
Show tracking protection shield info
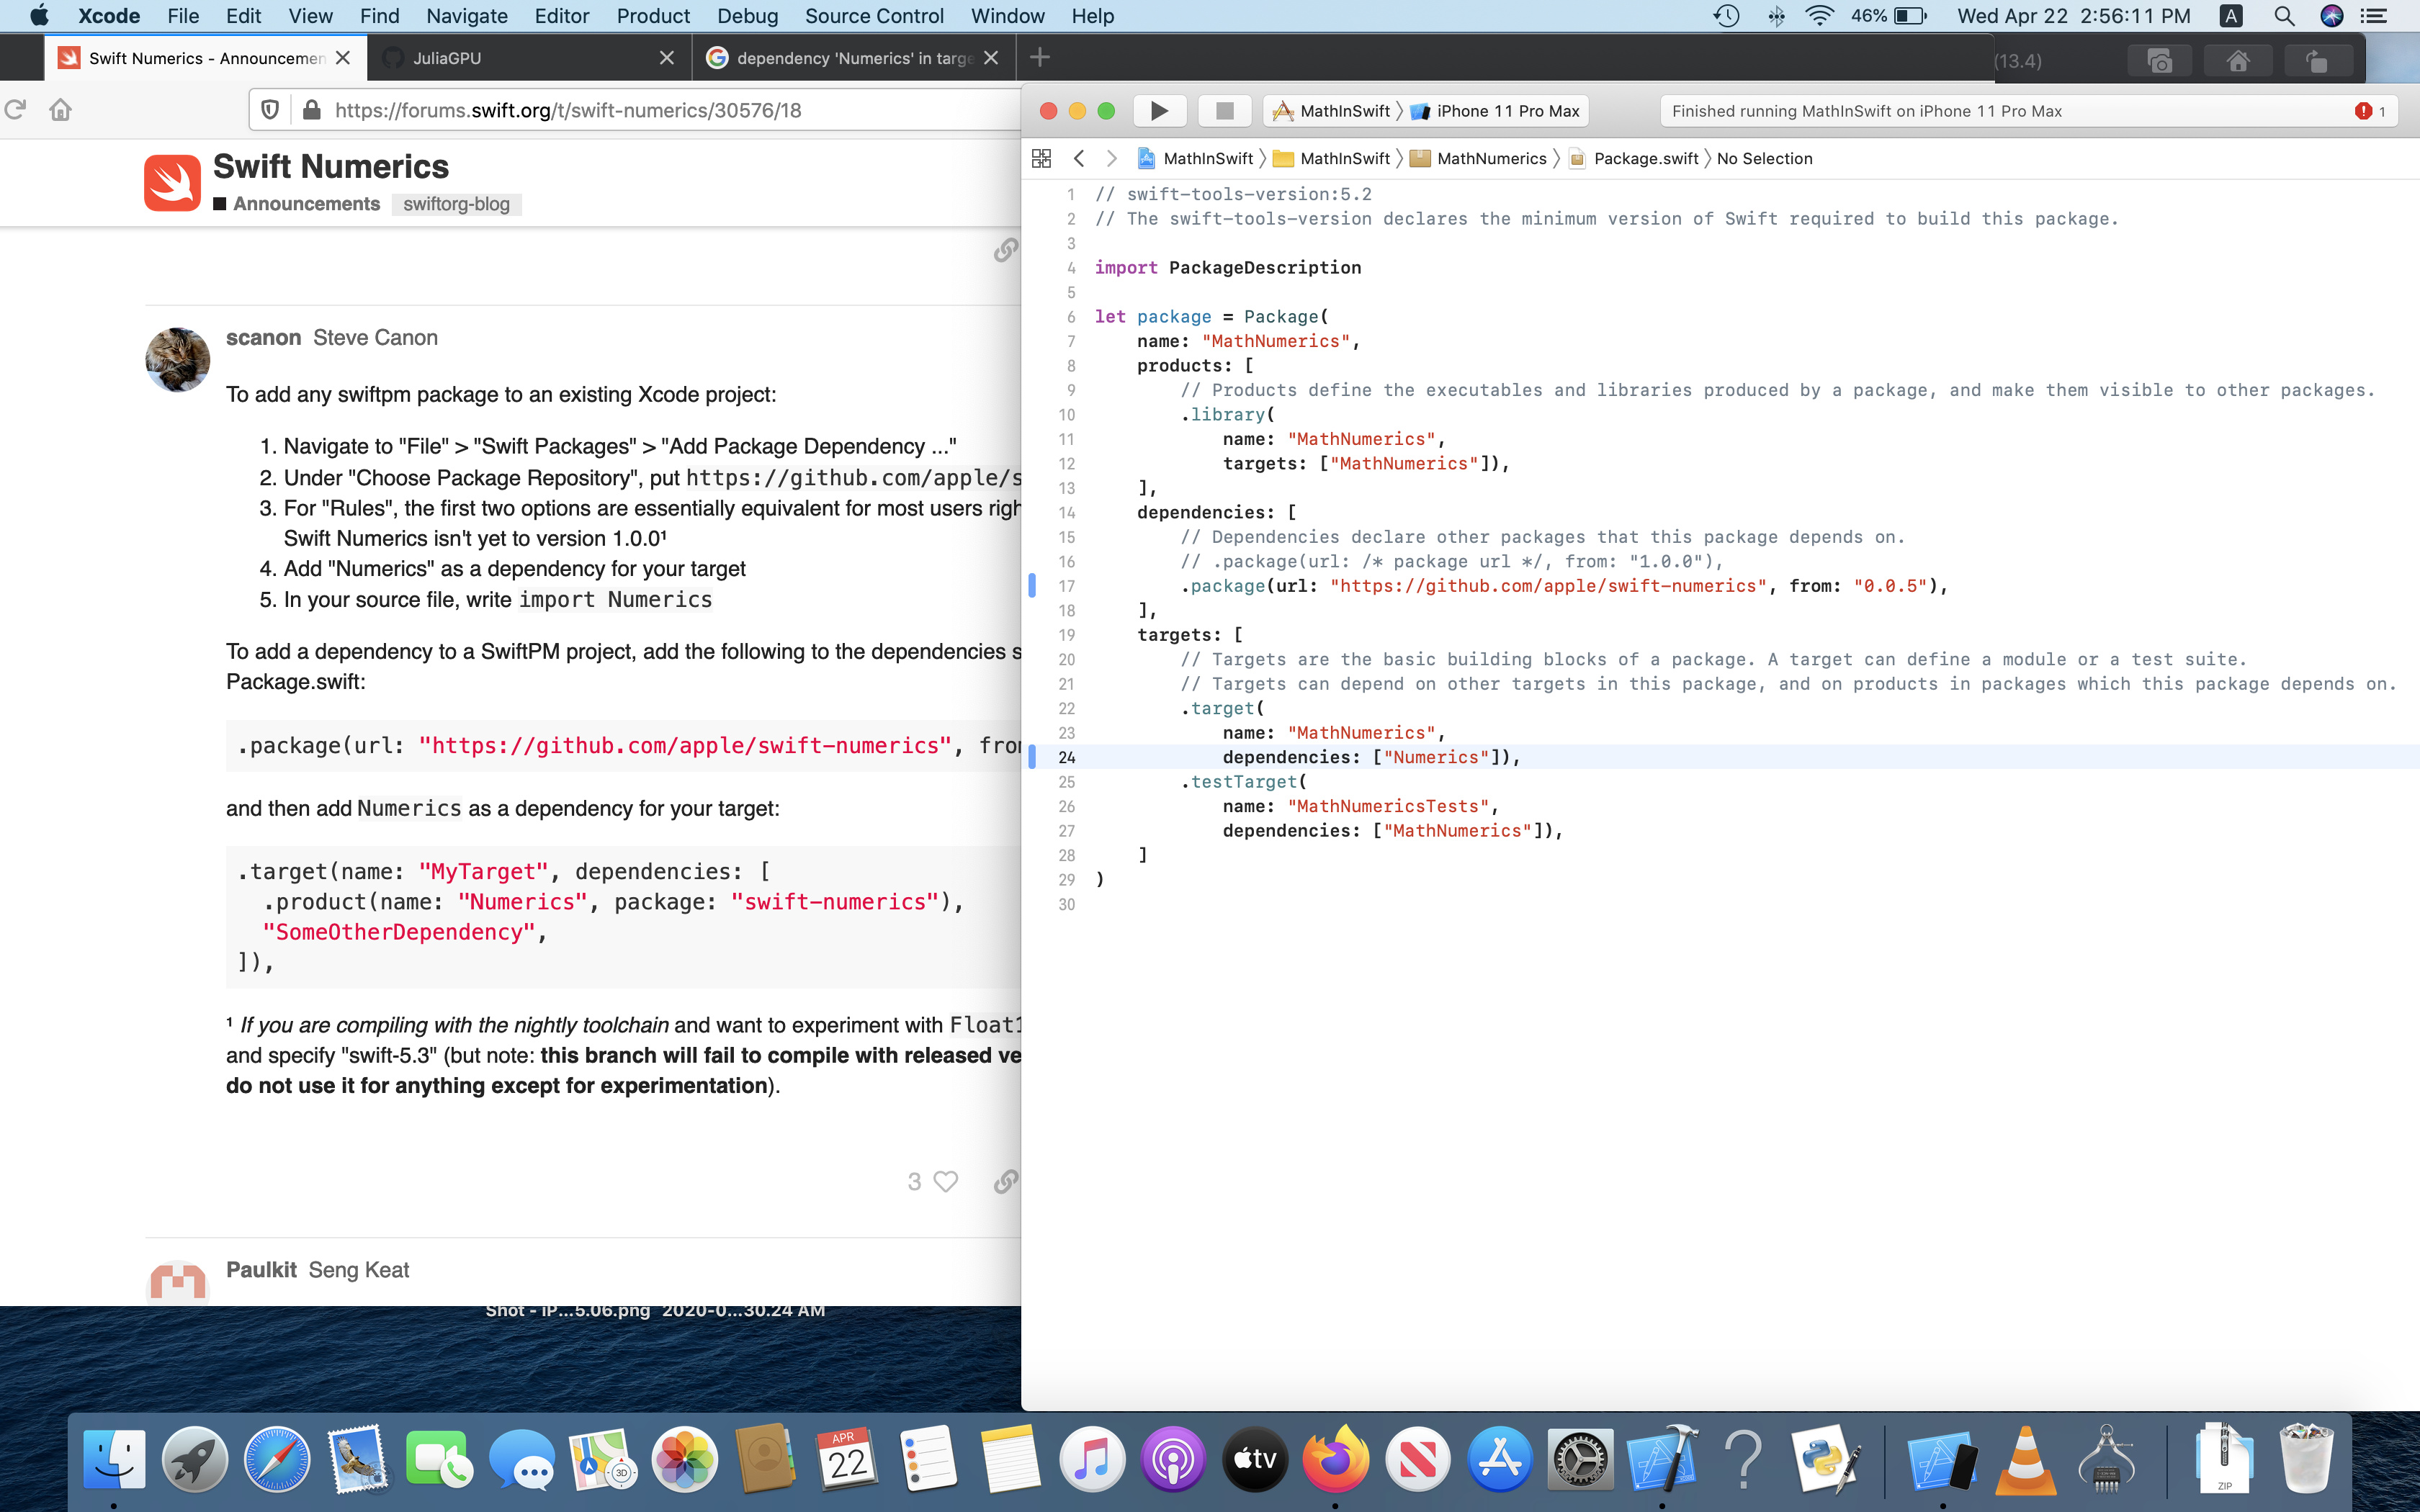(x=270, y=110)
